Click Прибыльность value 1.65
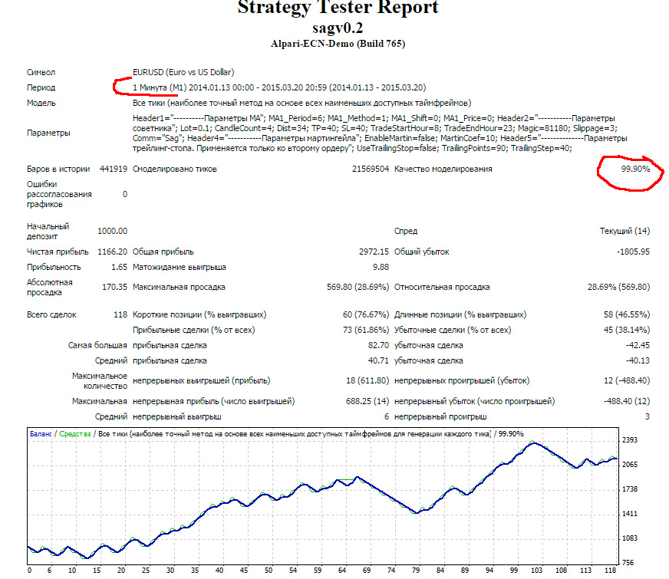The image size is (669, 579). (119, 267)
